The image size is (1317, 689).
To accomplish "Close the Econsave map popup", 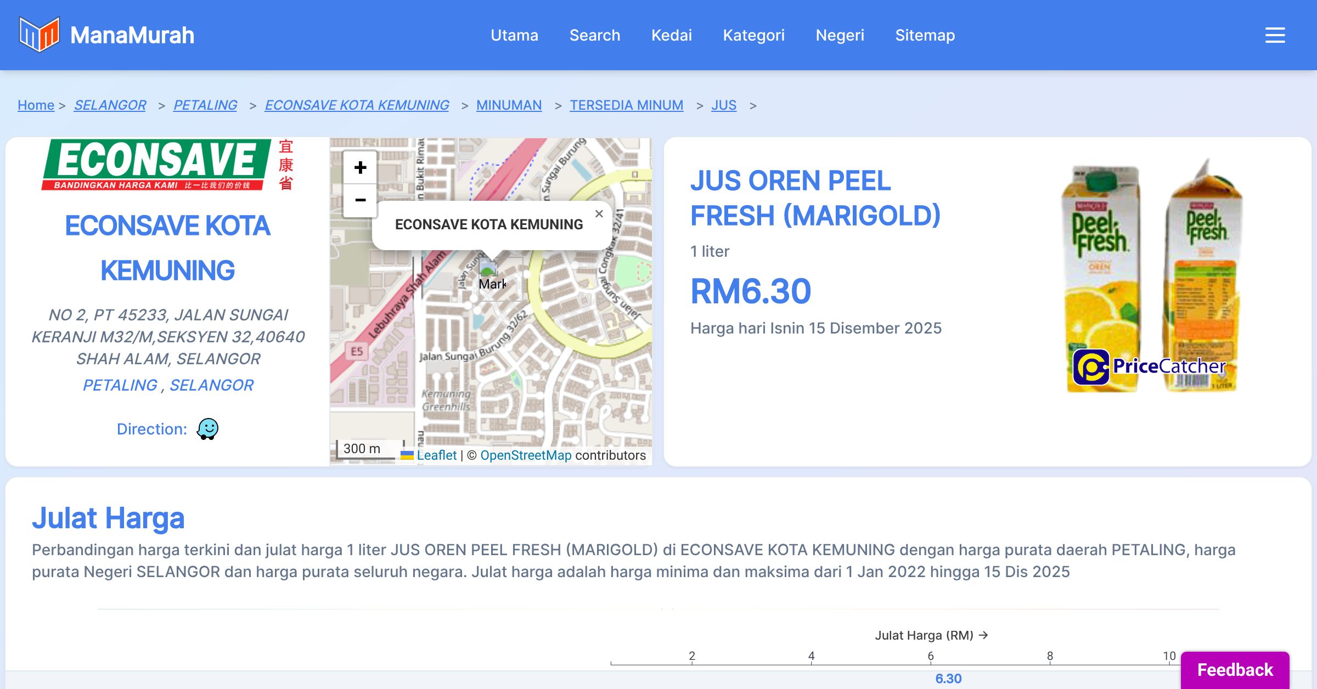I will 599,214.
